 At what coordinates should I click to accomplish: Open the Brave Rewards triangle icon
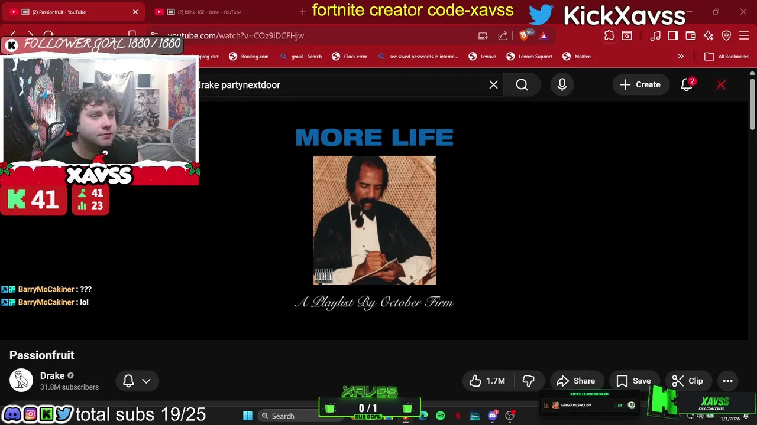coord(544,35)
